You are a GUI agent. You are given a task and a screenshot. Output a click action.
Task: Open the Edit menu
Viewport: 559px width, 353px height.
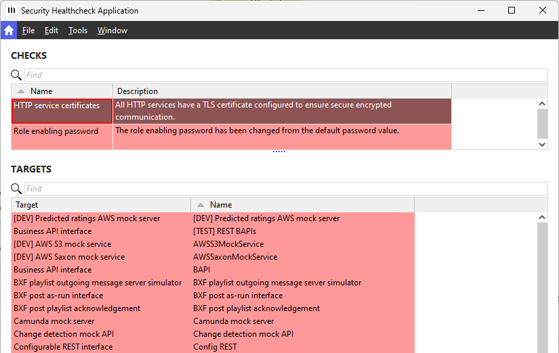pos(51,30)
